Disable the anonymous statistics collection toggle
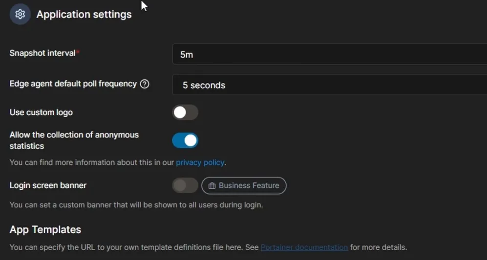Image resolution: width=487 pixels, height=260 pixels. (x=185, y=140)
